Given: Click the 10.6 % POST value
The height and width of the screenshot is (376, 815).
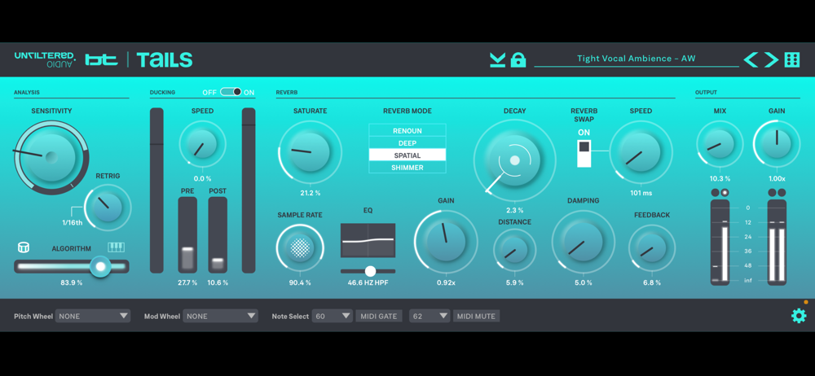Looking at the screenshot, I should pos(218,283).
